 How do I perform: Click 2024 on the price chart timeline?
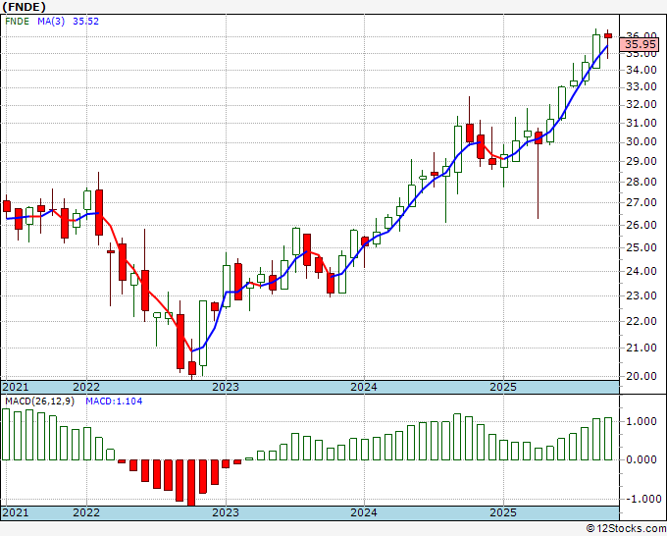point(364,387)
